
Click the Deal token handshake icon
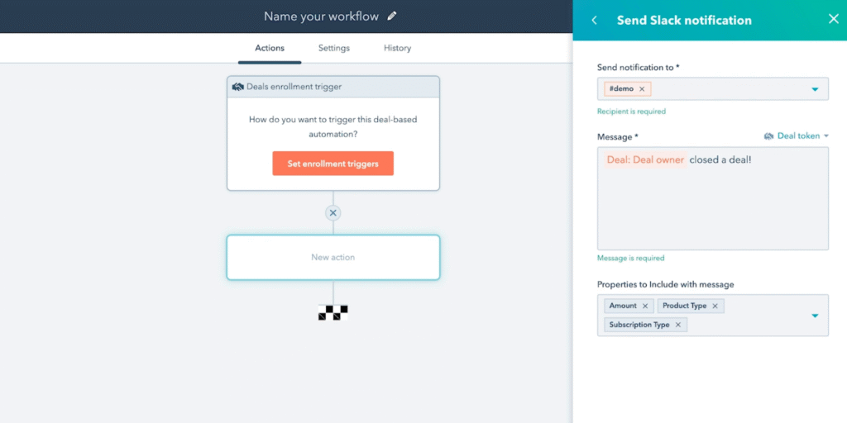[x=768, y=136]
